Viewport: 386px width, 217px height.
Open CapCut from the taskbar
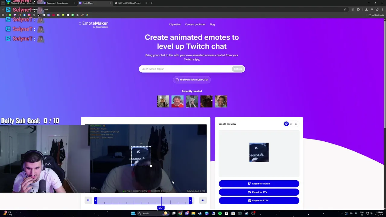[226, 213]
